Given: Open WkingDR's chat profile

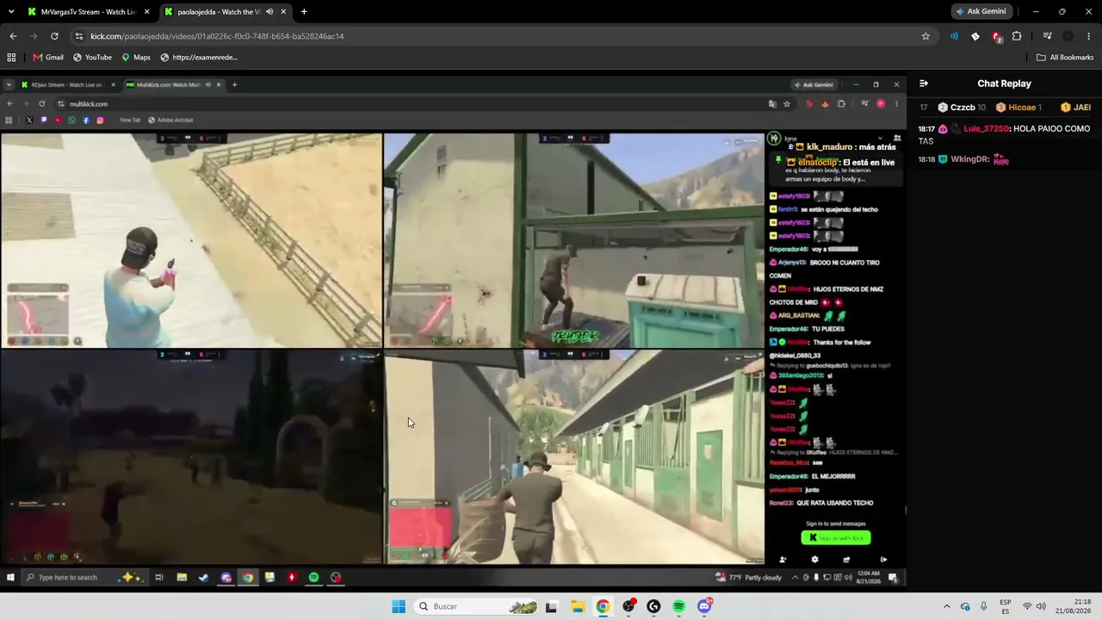Looking at the screenshot, I should (x=970, y=159).
